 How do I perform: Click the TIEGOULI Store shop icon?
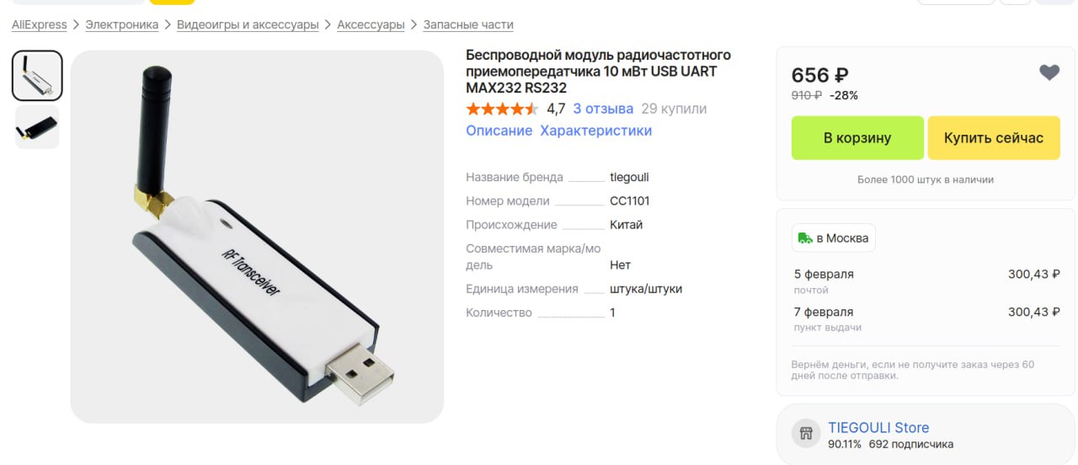point(806,434)
